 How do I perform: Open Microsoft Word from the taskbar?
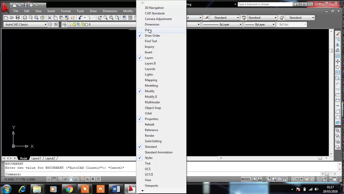(x=116, y=189)
